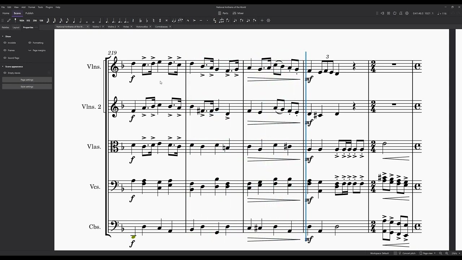The image size is (462, 260).
Task: Add a slur
Action: point(180,21)
